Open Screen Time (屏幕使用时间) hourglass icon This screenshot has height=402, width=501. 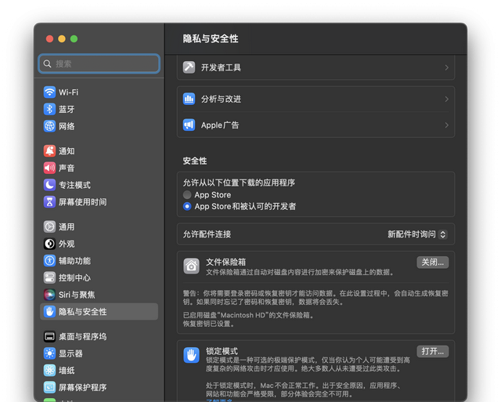tap(49, 202)
